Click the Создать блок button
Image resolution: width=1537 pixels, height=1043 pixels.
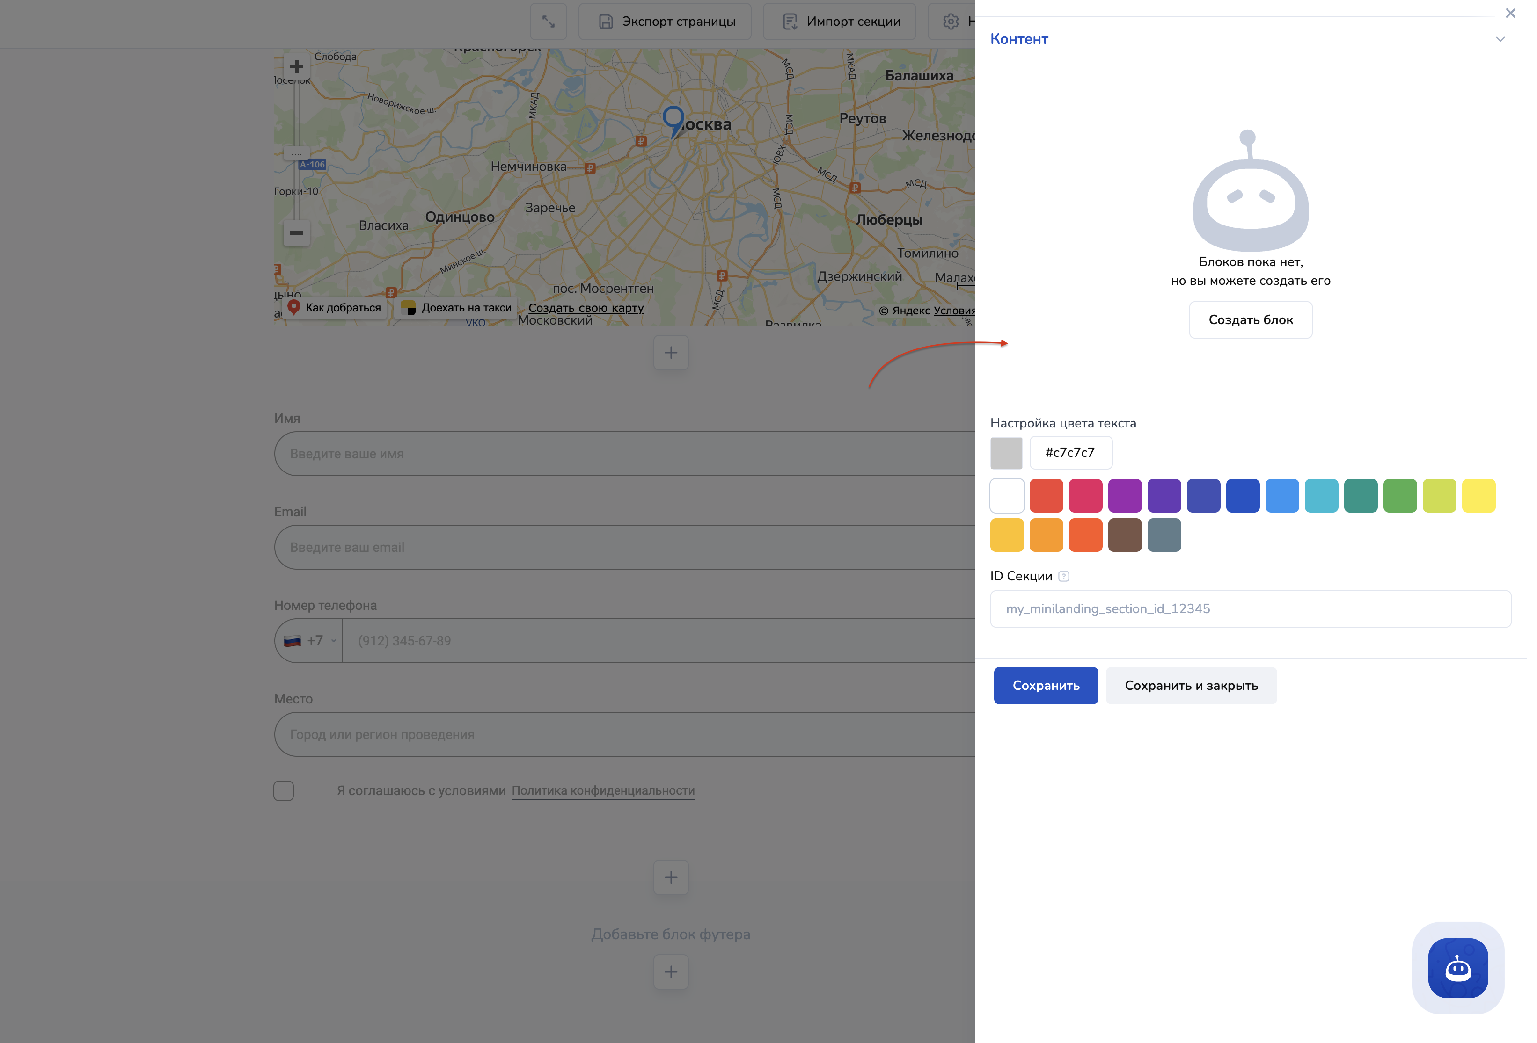pos(1250,320)
